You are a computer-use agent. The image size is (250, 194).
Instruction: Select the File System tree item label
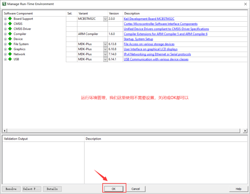point(21,44)
